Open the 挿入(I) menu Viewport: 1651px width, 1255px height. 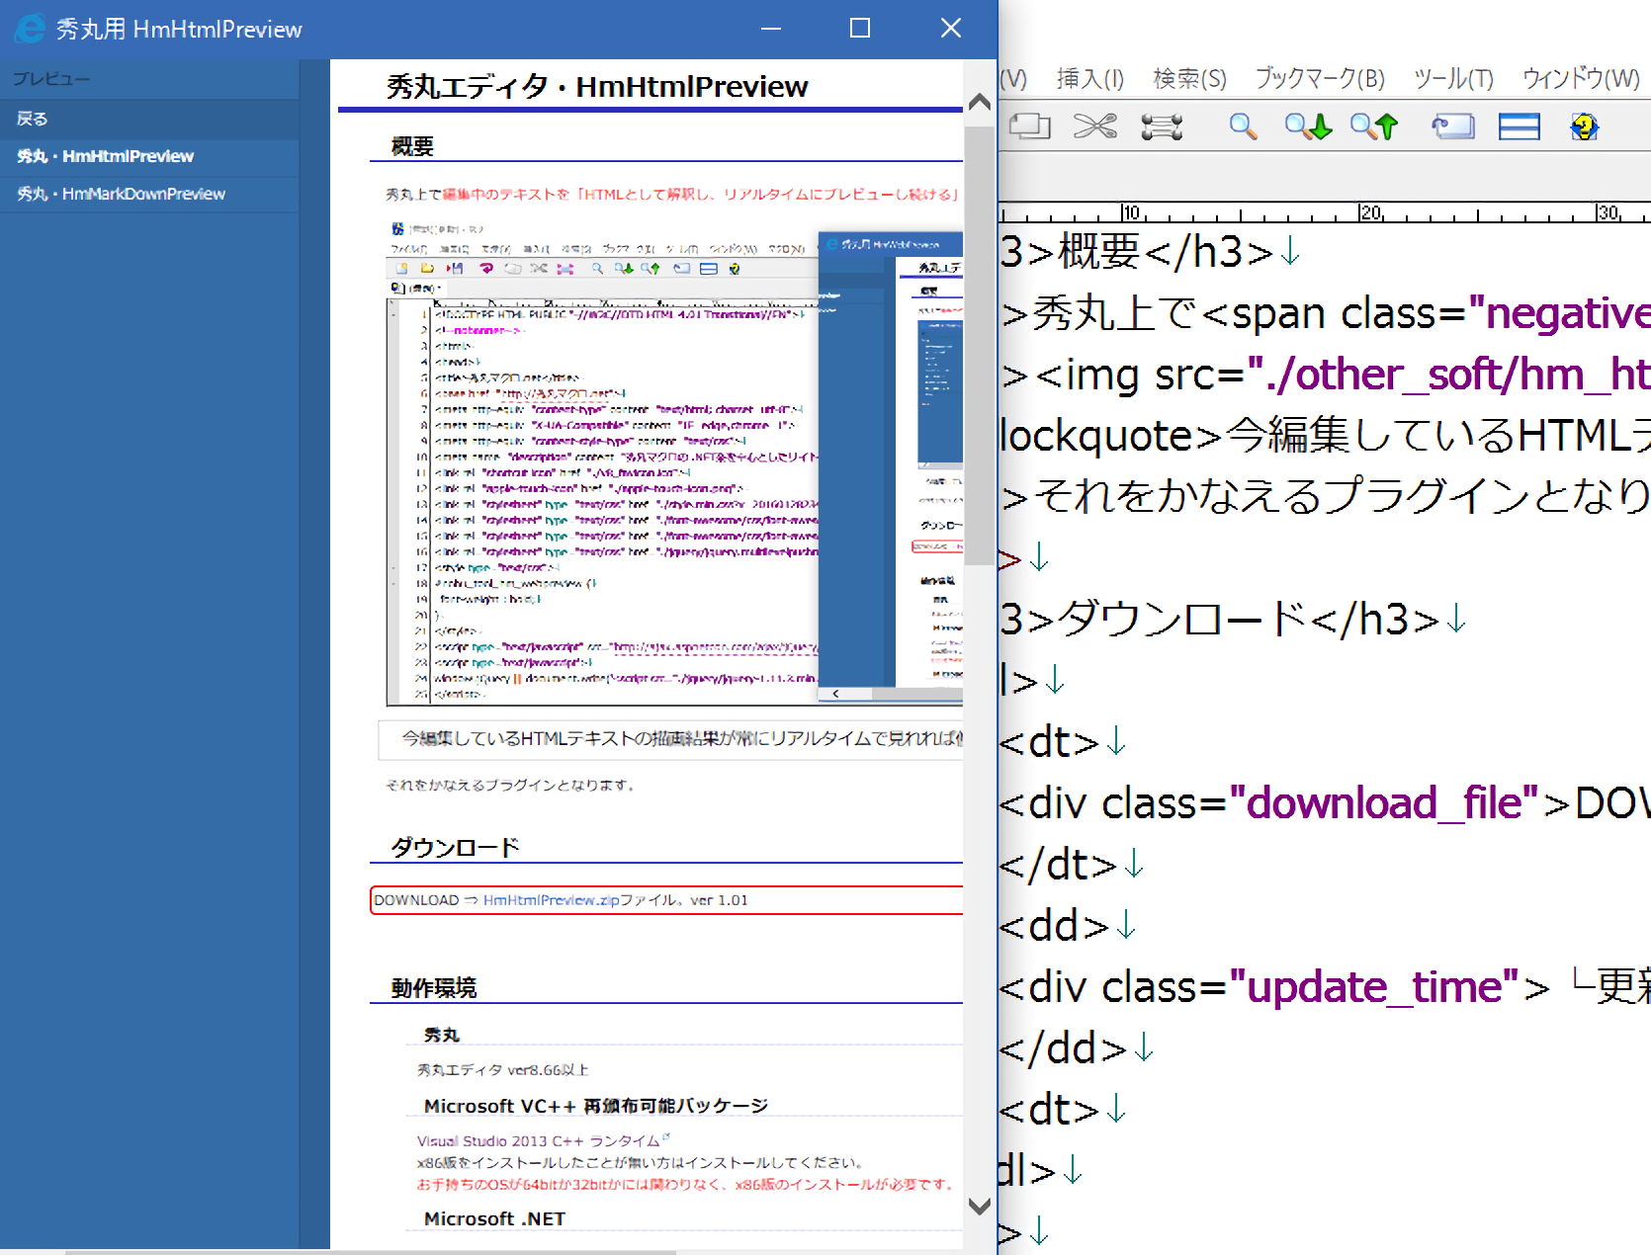pyautogui.click(x=1089, y=78)
